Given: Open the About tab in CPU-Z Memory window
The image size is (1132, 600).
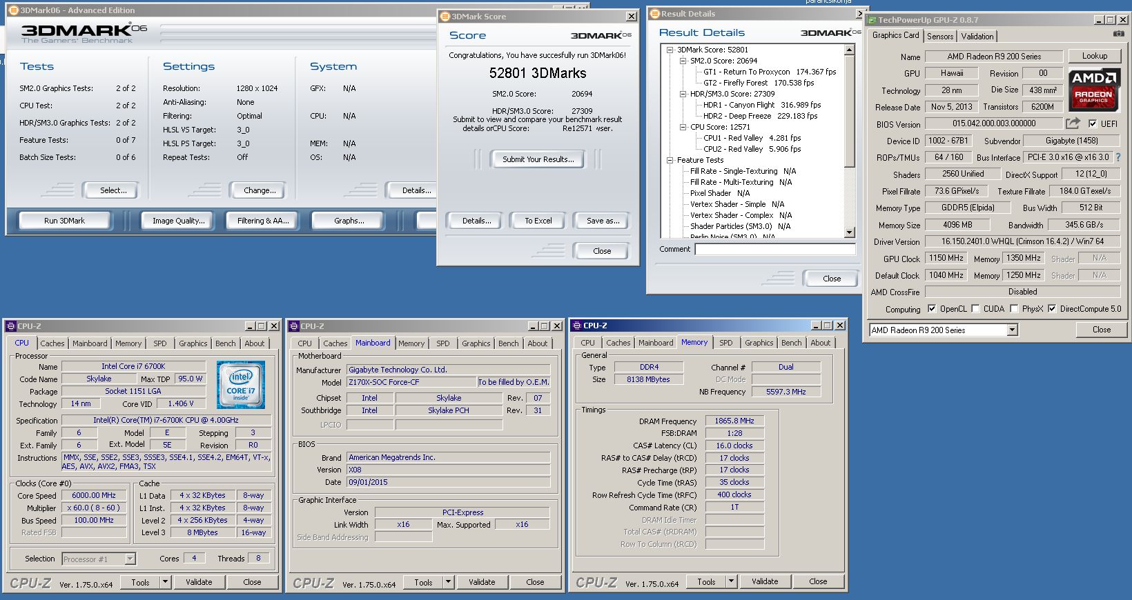Looking at the screenshot, I should [821, 343].
